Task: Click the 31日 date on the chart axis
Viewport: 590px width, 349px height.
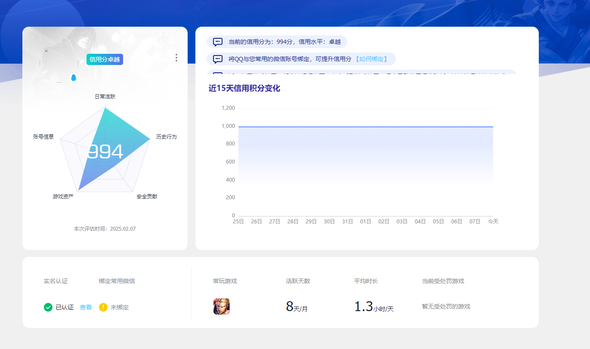Action: click(347, 221)
